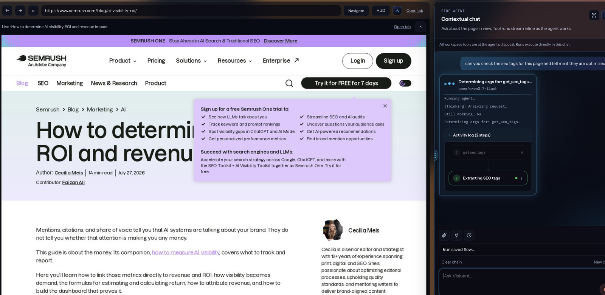Open the clock history icon

[469, 235]
